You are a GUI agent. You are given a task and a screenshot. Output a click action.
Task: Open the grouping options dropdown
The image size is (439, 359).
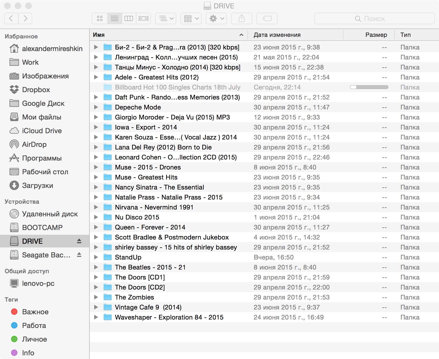coord(191,18)
